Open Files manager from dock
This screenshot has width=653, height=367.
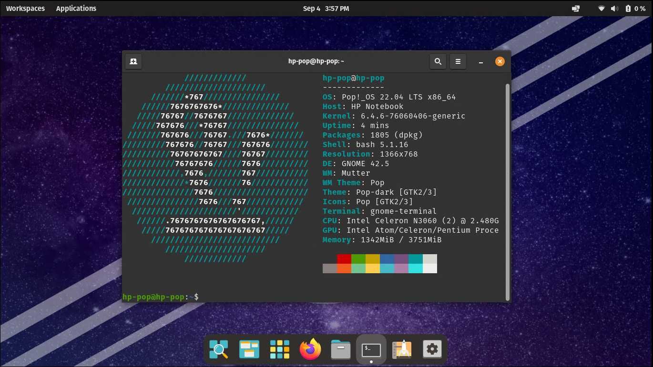point(341,349)
